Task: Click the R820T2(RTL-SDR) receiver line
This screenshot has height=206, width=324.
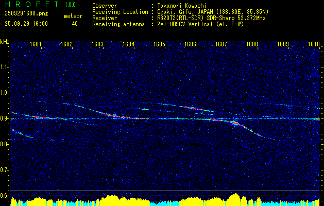Action: tap(210, 18)
